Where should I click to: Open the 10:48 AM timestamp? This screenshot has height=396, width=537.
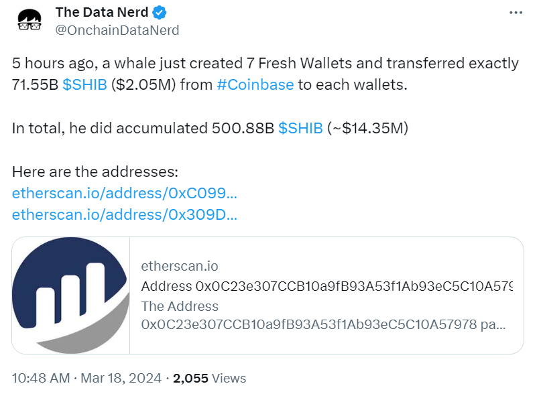(x=41, y=378)
